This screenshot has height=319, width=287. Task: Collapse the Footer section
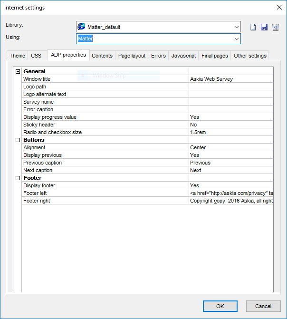(x=18, y=178)
